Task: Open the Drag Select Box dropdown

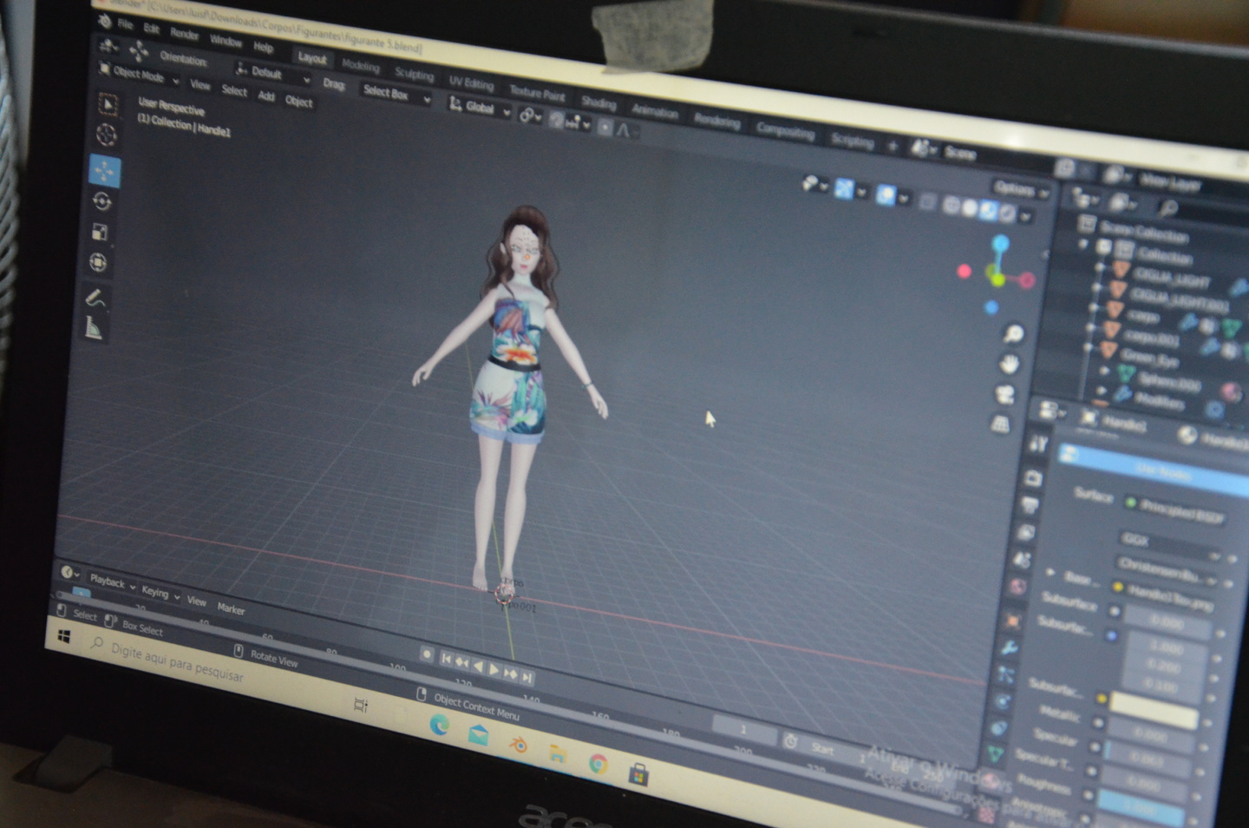Action: [x=395, y=94]
